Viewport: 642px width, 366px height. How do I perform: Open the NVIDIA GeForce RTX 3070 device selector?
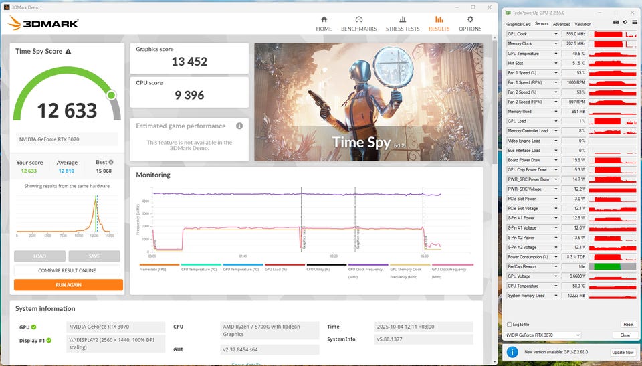point(542,335)
